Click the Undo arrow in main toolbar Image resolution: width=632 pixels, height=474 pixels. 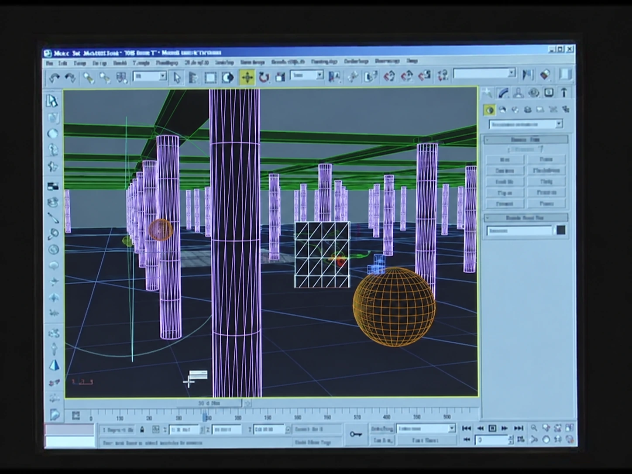[x=54, y=78]
